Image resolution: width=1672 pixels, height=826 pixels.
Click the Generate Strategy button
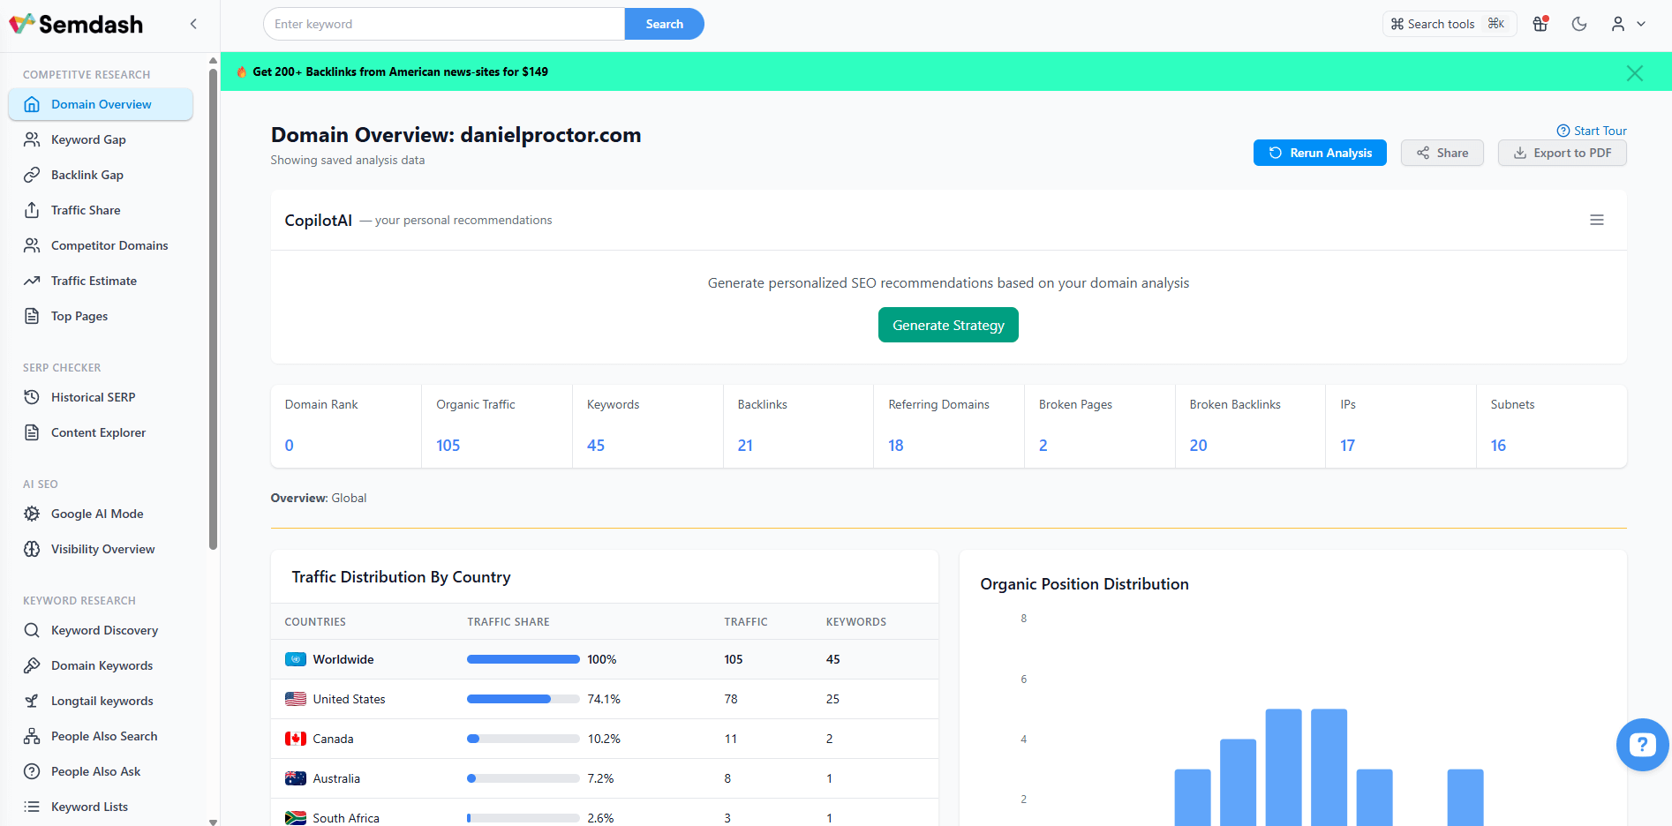point(947,325)
